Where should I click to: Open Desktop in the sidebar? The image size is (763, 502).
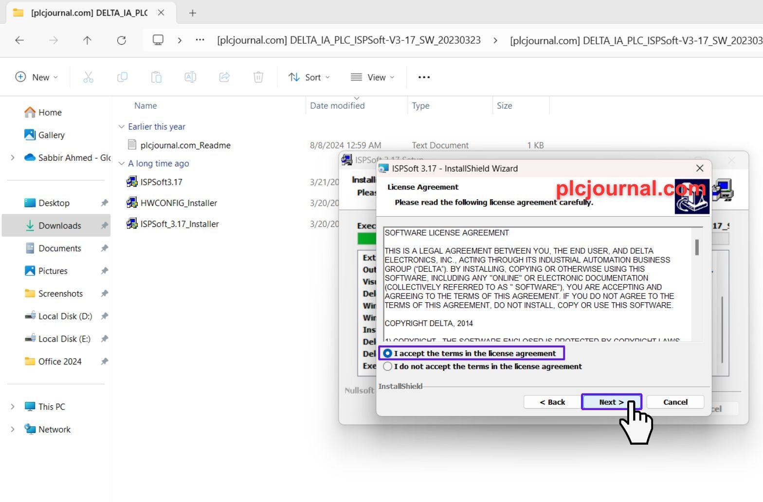[54, 203]
